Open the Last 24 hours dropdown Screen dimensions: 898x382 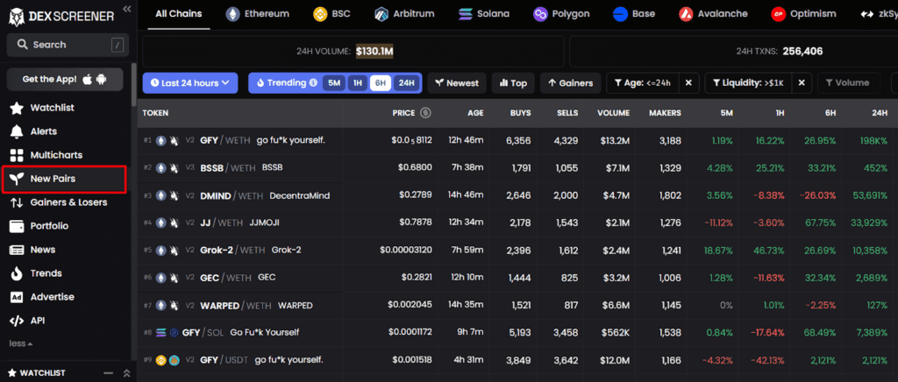tap(190, 83)
